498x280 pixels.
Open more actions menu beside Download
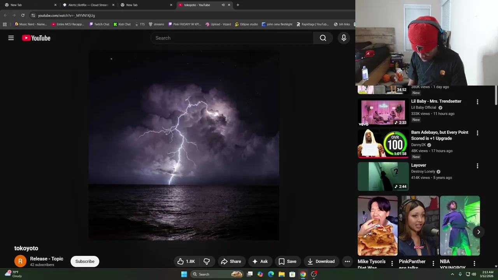(x=347, y=261)
